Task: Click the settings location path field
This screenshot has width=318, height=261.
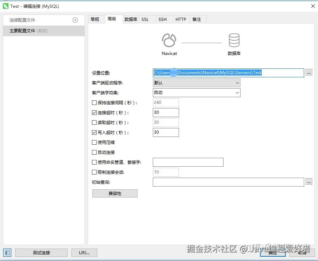Action: tap(229, 73)
